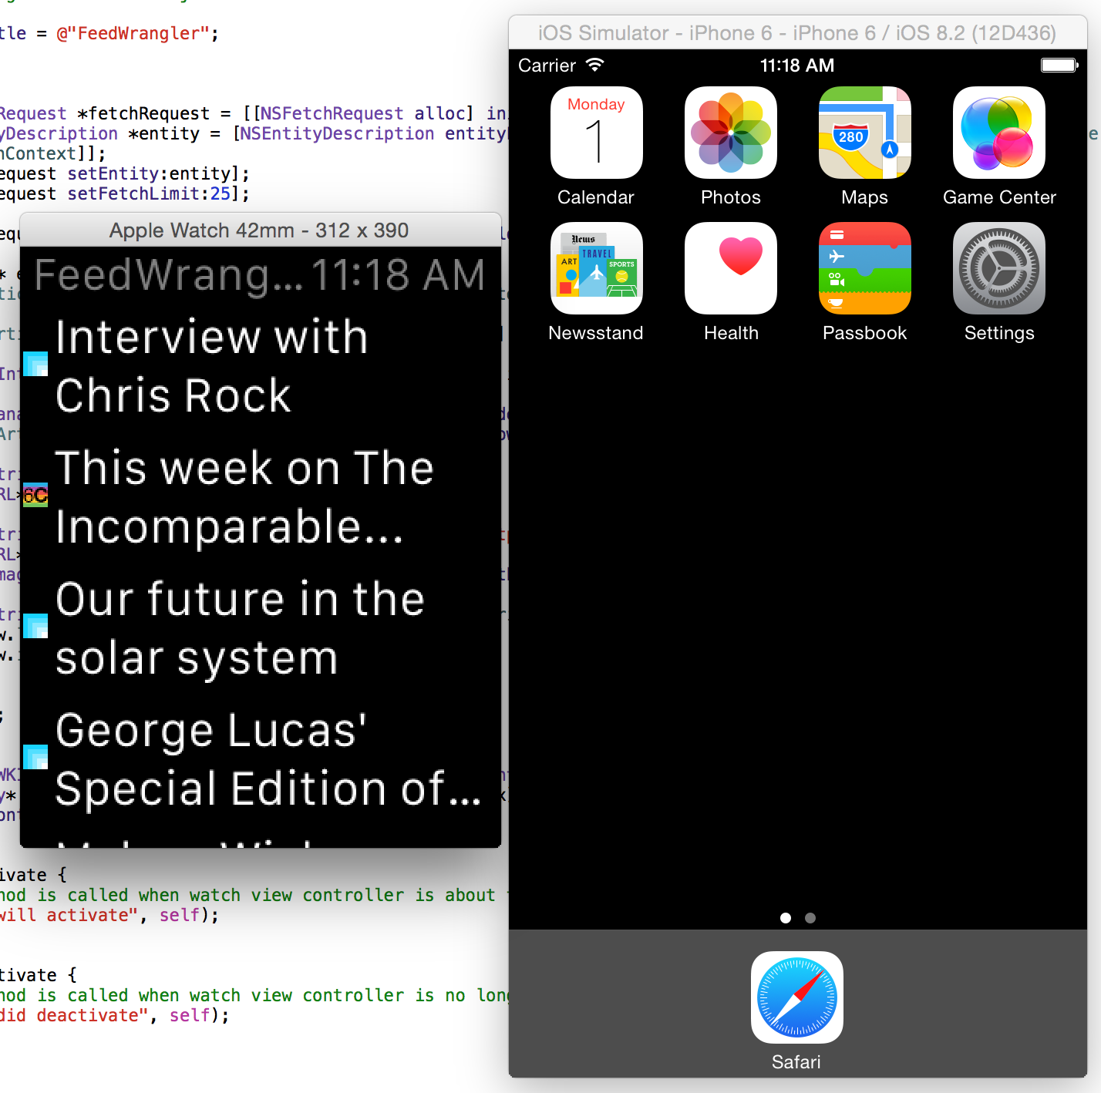Image resolution: width=1101 pixels, height=1093 pixels.
Task: Select 'This week on The Incomparable...' row
Action: click(261, 497)
